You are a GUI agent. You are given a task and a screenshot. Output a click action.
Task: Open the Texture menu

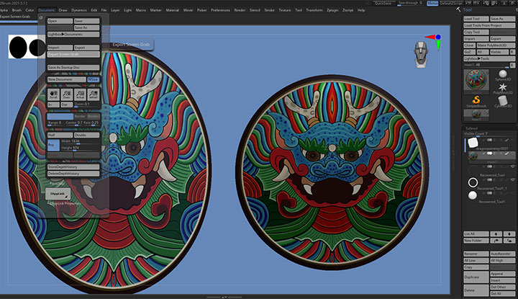click(284, 10)
